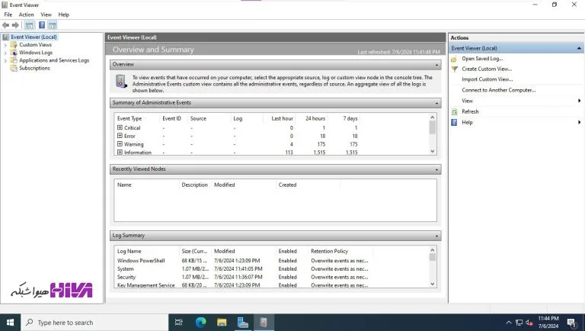The image size is (585, 331).
Task: Click the Event Viewer taskbar button
Action: (264, 323)
